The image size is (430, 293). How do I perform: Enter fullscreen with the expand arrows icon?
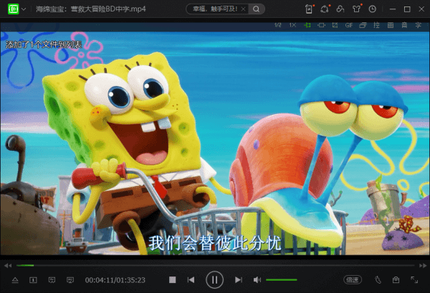click(x=414, y=280)
